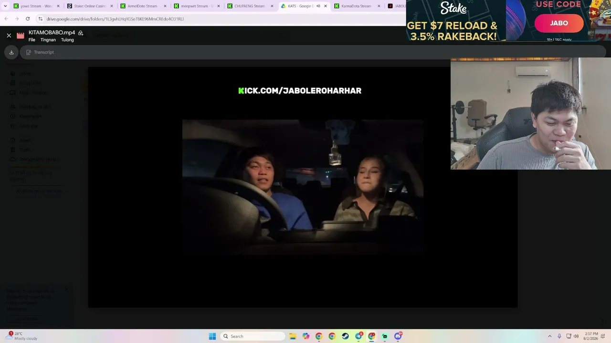Open Discord from the taskbar
The width and height of the screenshot is (611, 343).
[x=398, y=336]
